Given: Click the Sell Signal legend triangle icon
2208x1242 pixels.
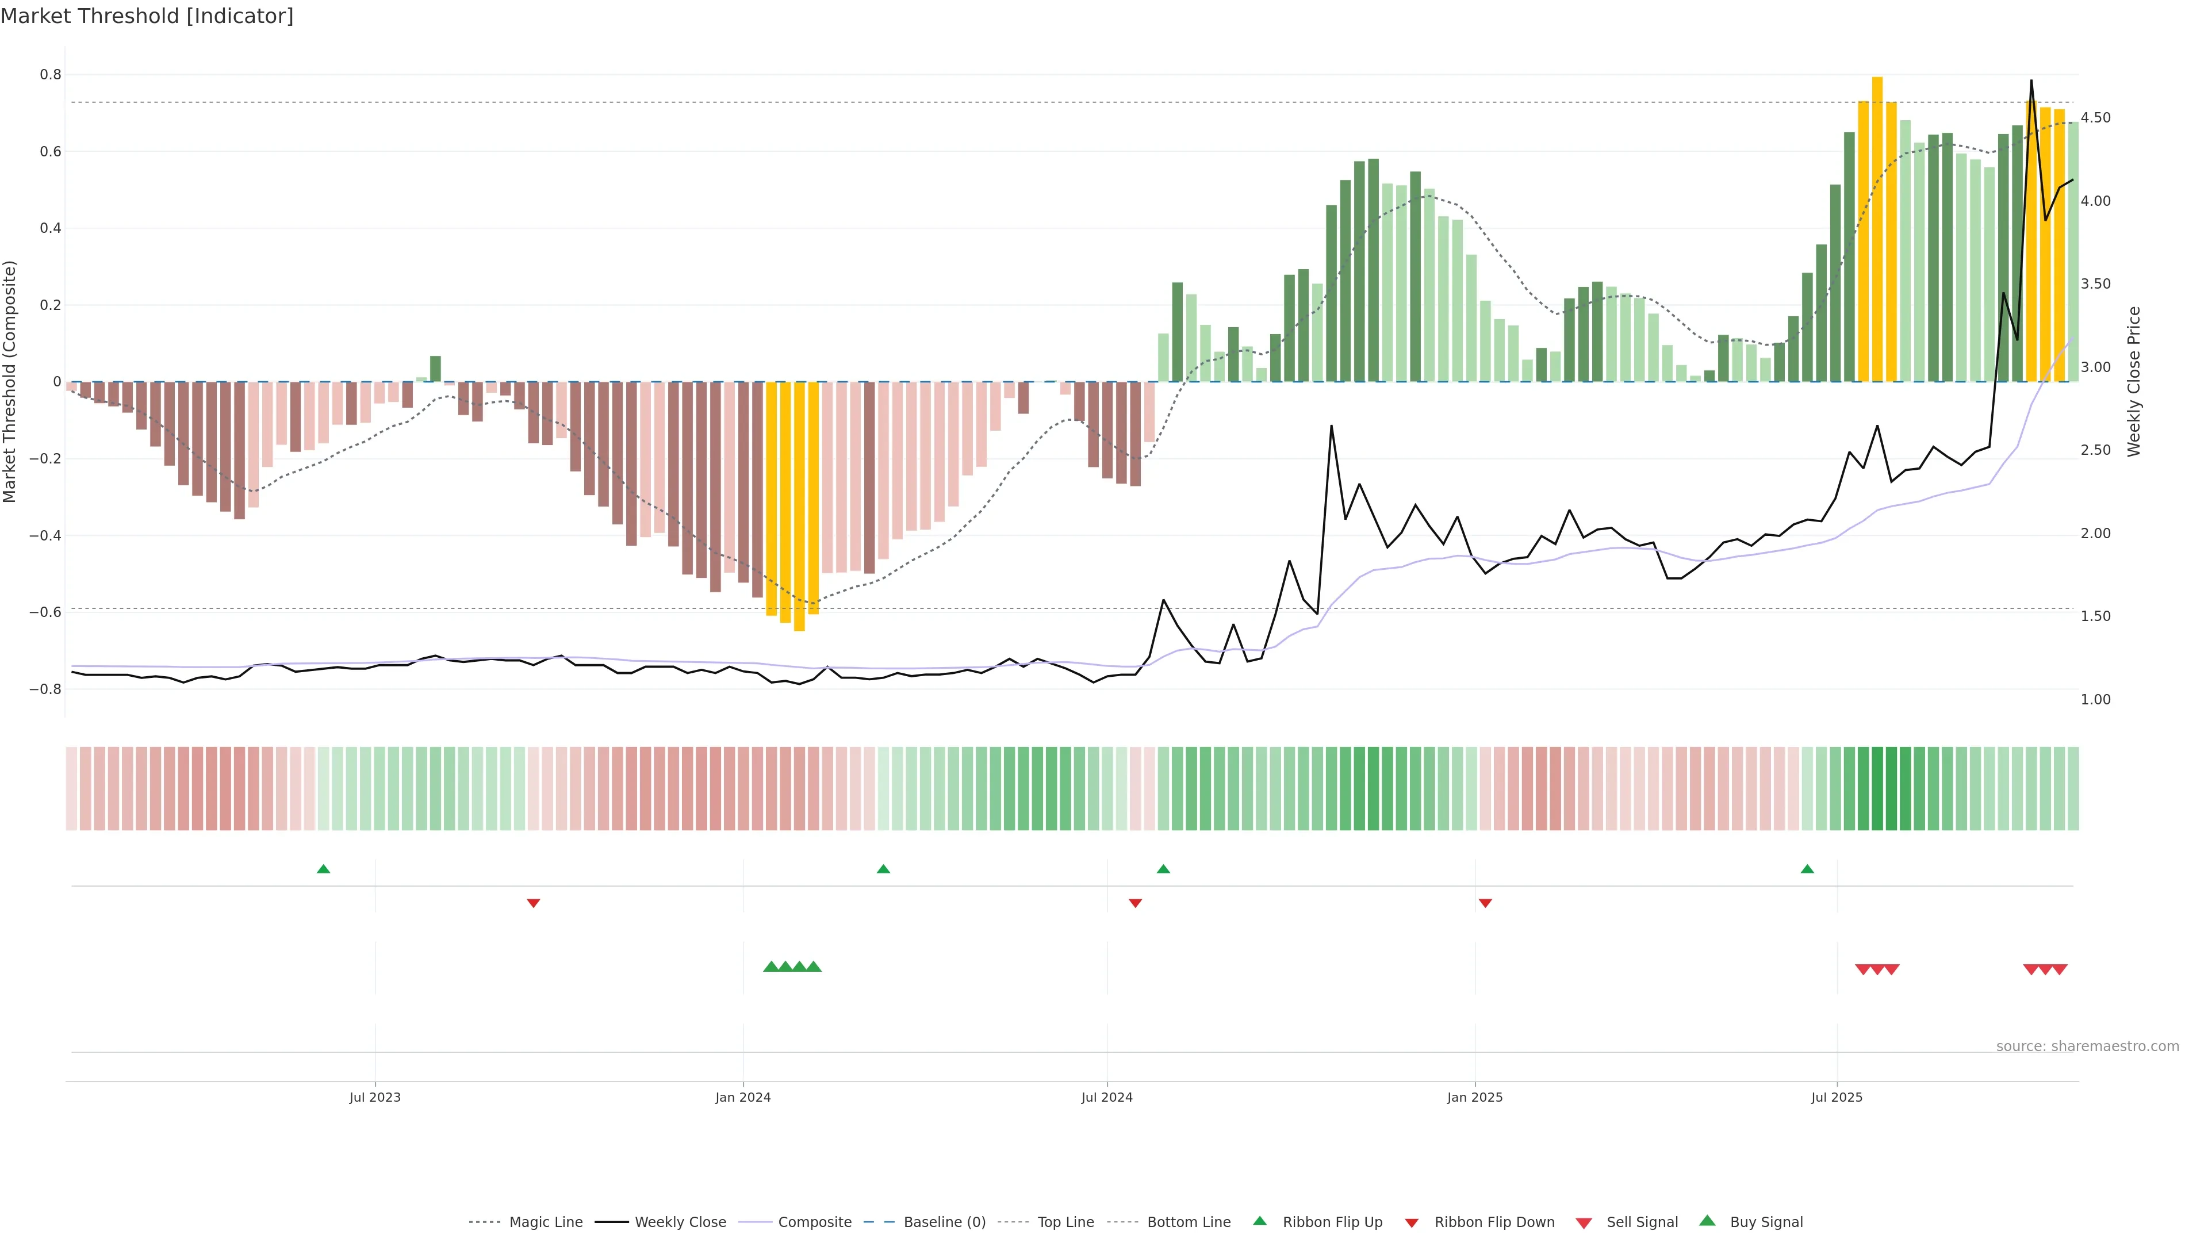Looking at the screenshot, I should pos(1584,1223).
